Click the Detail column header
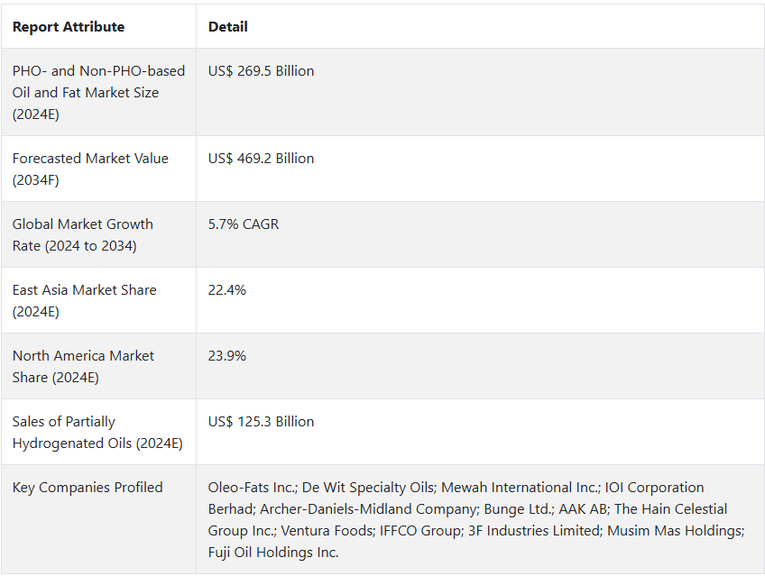Image resolution: width=765 pixels, height=576 pixels. 228,27
